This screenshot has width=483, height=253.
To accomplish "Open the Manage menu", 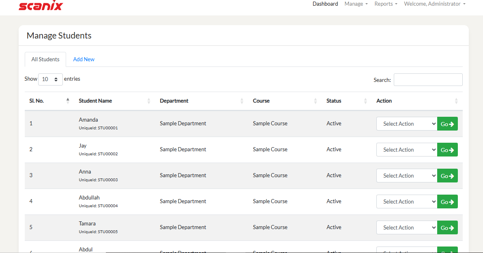I will (x=356, y=4).
